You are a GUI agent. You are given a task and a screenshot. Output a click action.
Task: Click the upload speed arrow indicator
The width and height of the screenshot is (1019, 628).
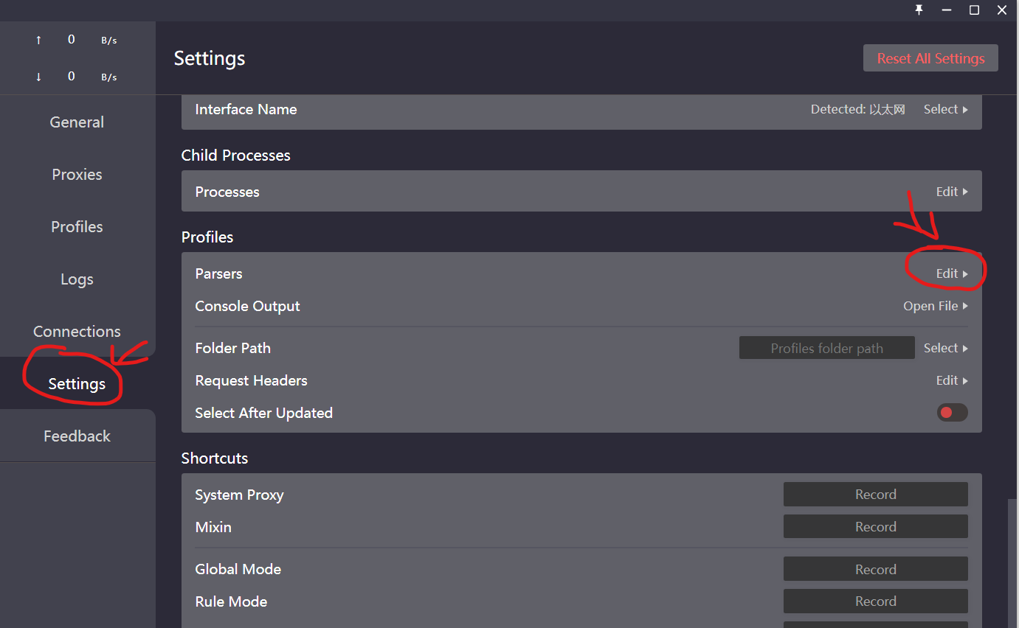(x=38, y=40)
